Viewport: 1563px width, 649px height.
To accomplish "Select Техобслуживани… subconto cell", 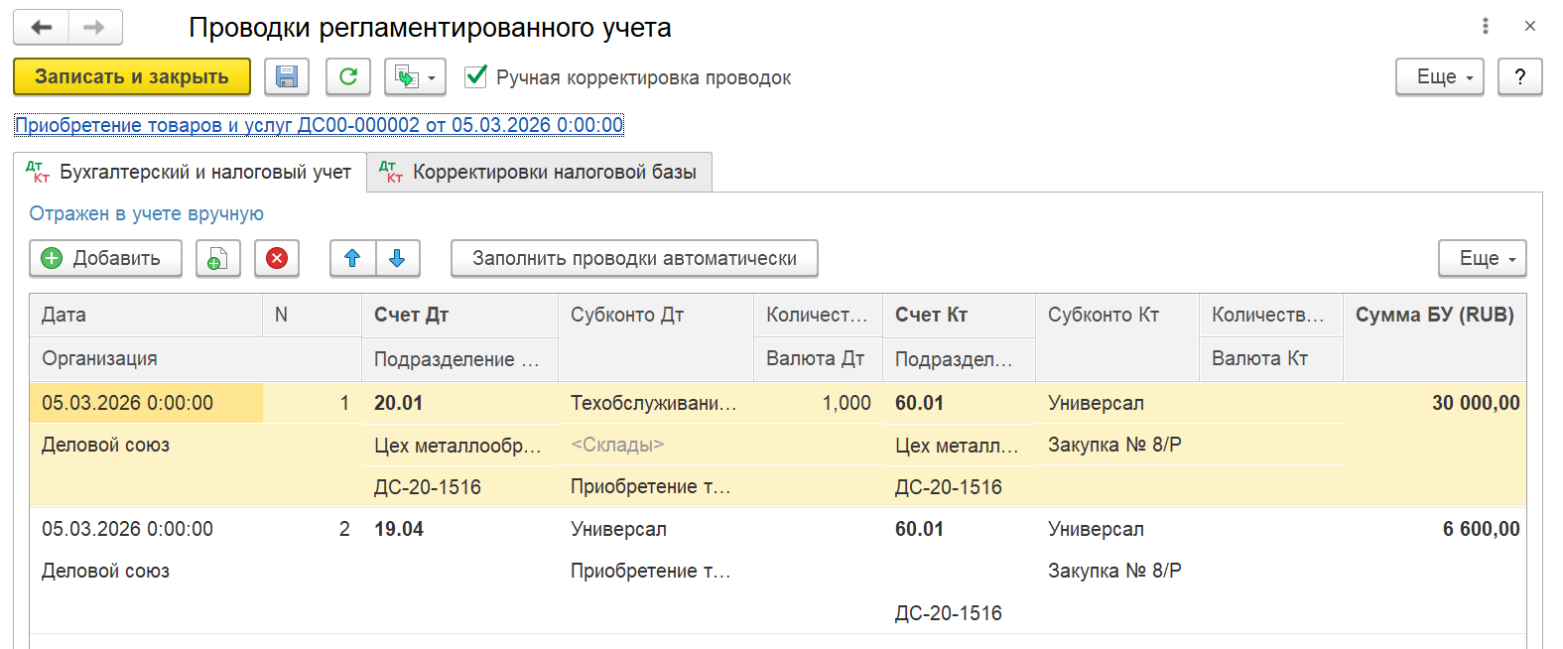I will pos(655,403).
